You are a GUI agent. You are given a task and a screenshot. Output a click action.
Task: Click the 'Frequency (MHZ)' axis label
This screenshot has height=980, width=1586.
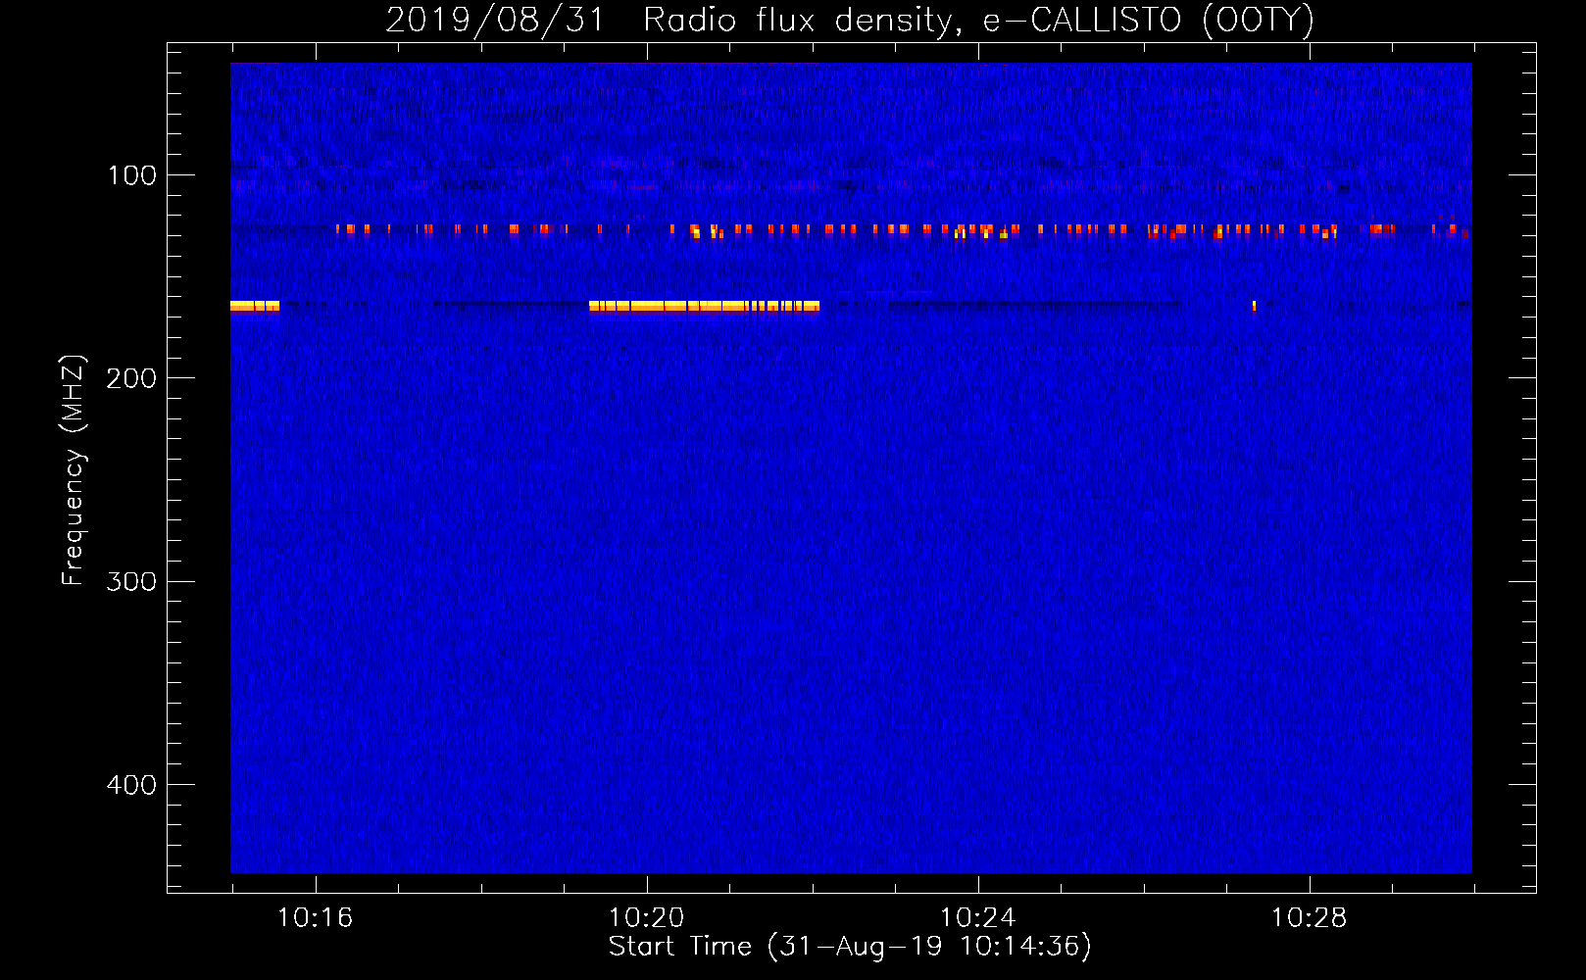pos(74,470)
